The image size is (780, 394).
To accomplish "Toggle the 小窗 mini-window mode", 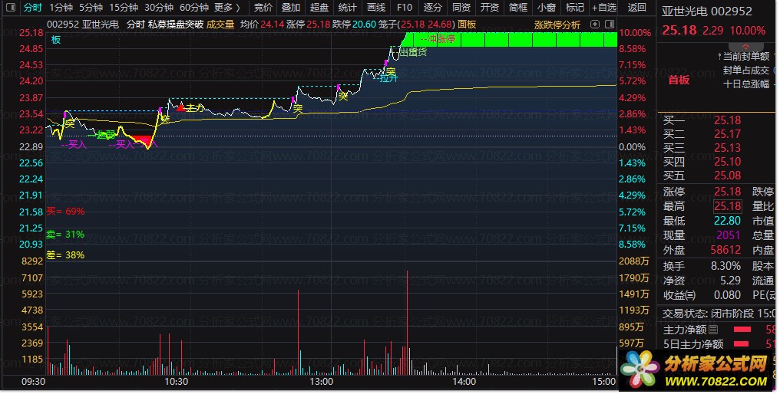I will tap(546, 8).
